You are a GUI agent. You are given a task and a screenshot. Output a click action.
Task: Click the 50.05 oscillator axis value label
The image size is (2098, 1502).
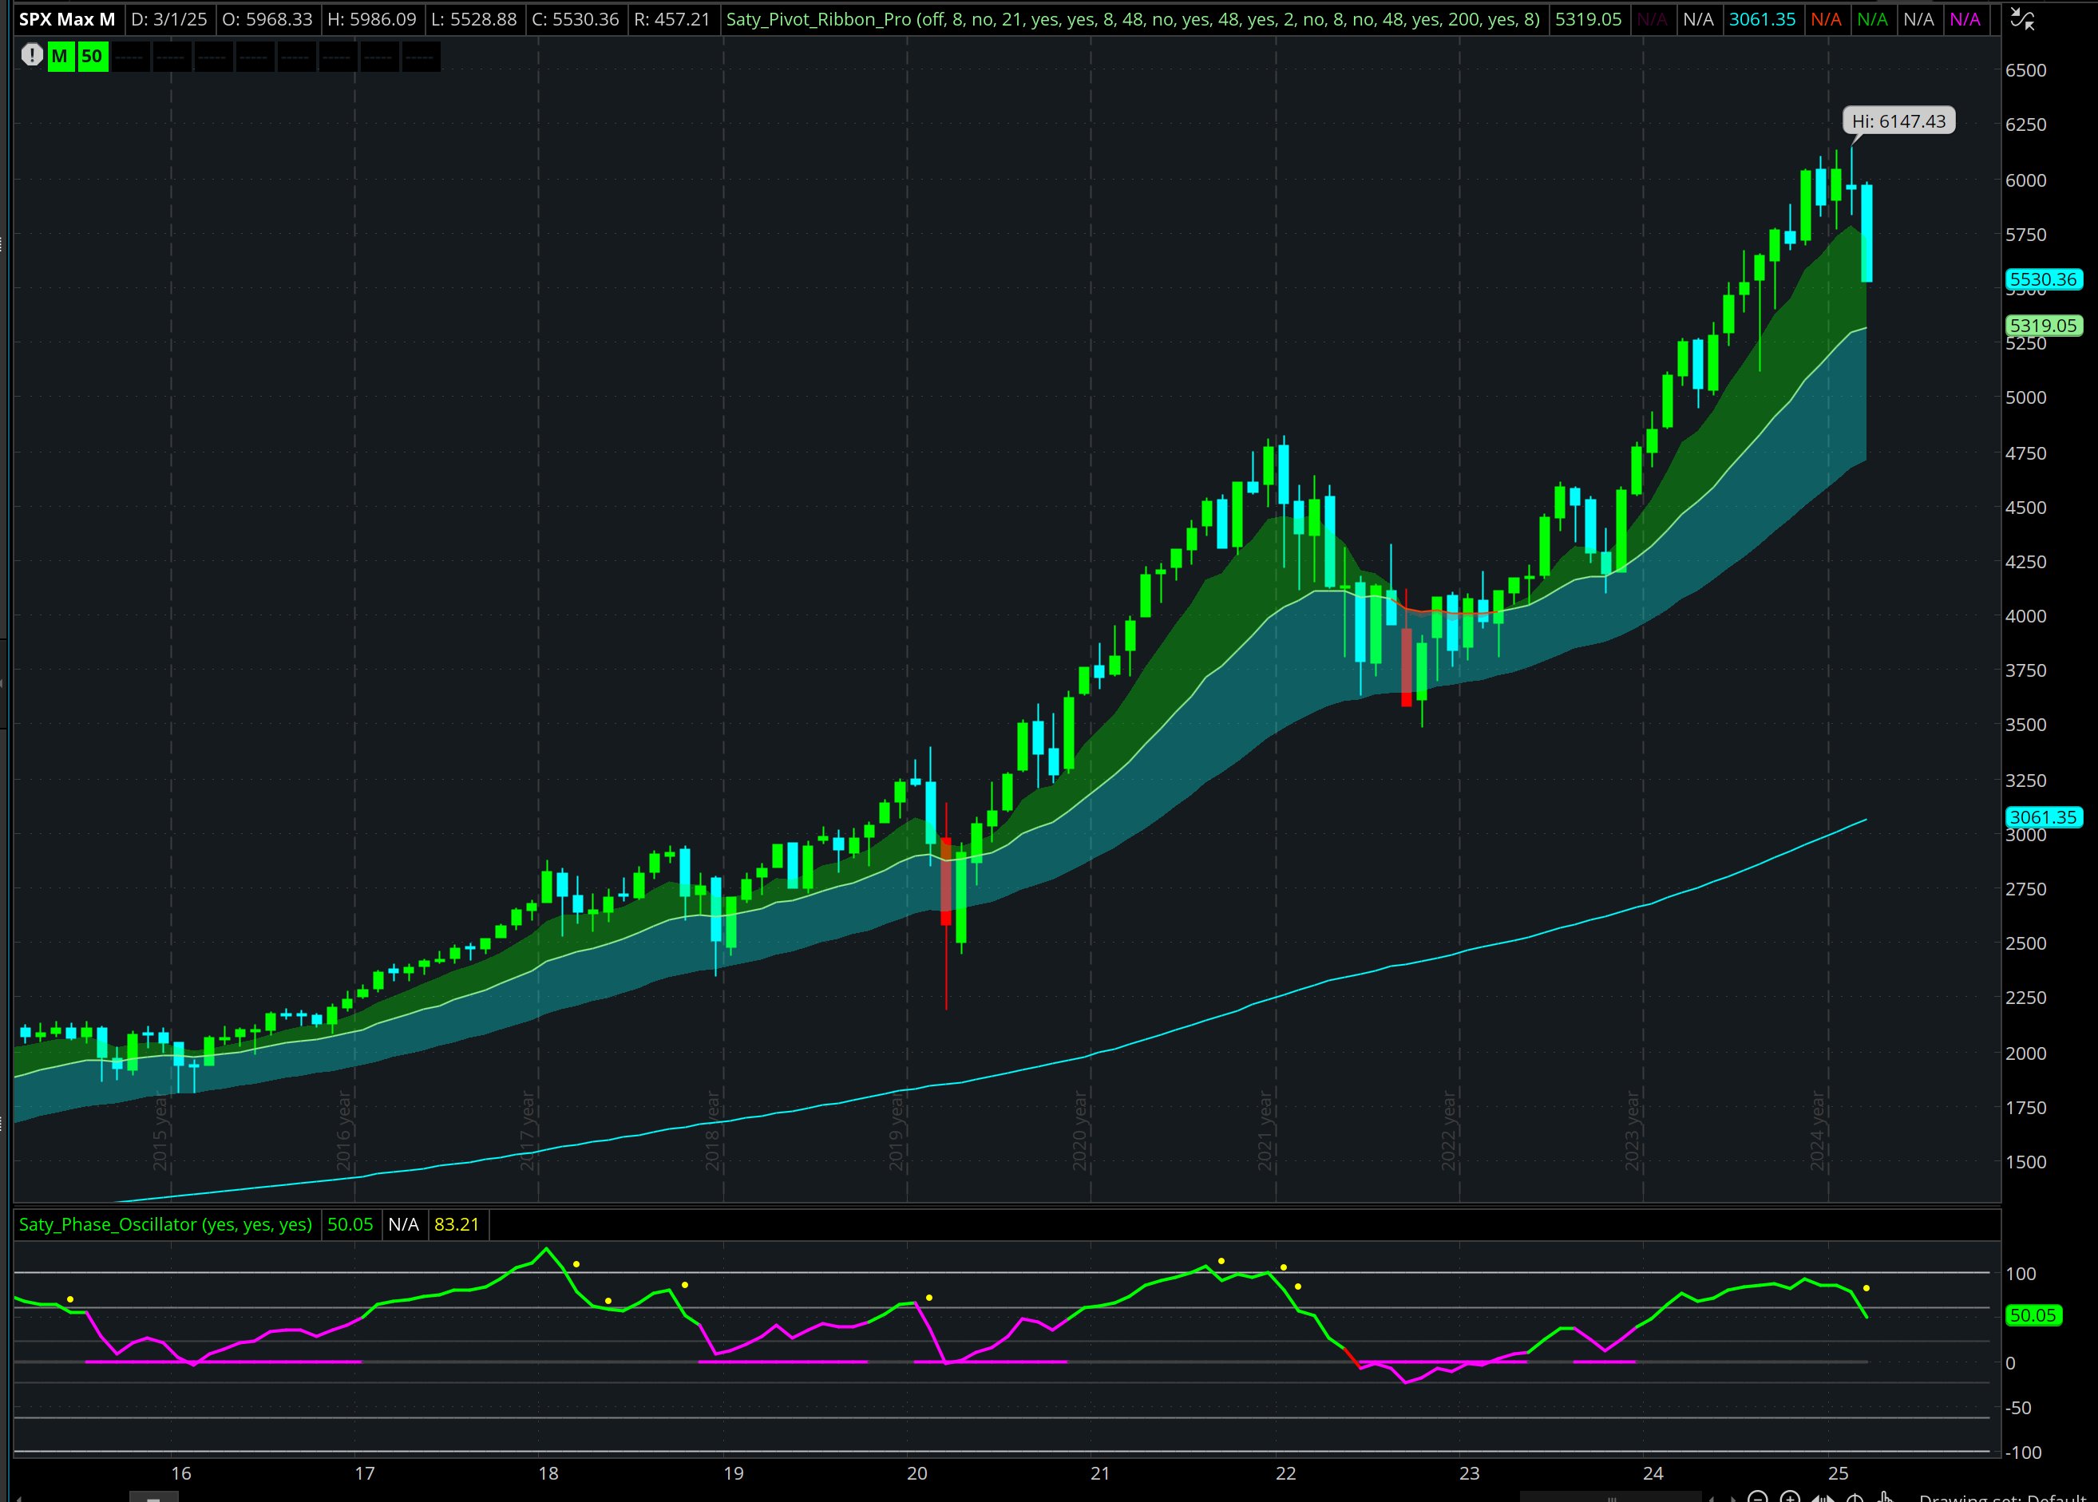[x=2033, y=1315]
